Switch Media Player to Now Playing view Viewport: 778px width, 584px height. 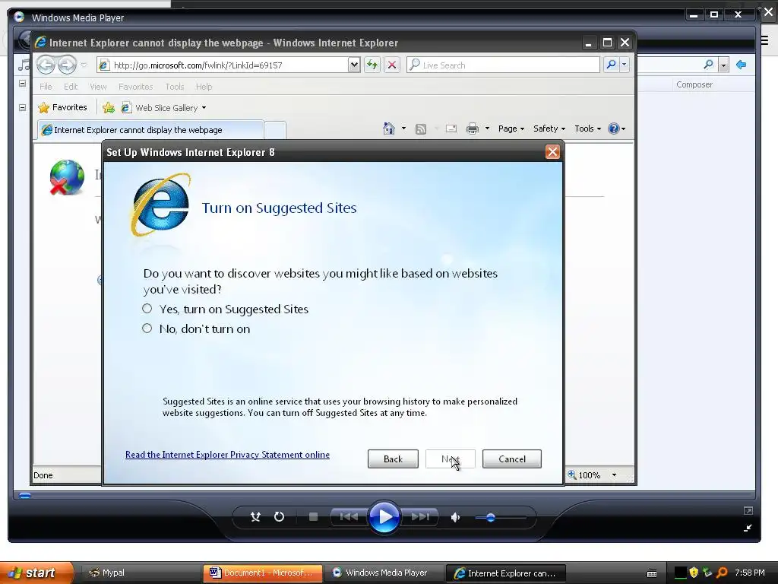coord(748,528)
